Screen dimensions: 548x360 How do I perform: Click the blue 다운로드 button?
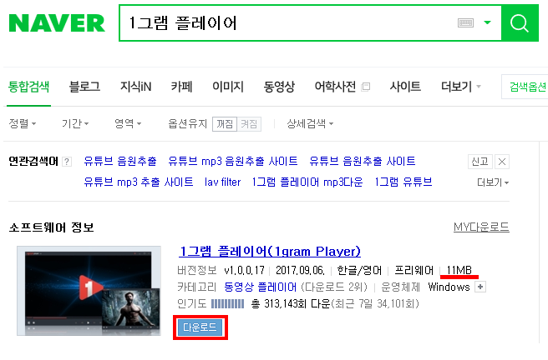point(200,327)
